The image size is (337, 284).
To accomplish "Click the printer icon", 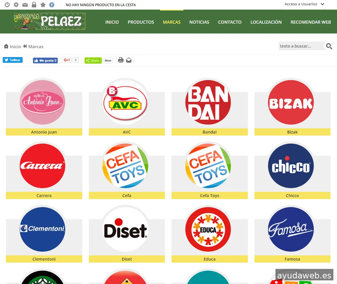I will click(121, 60).
